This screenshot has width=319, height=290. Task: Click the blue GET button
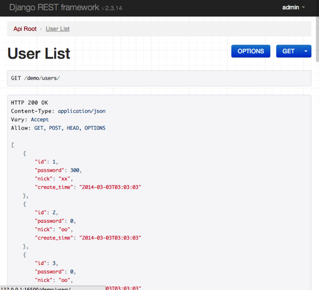[x=288, y=51]
